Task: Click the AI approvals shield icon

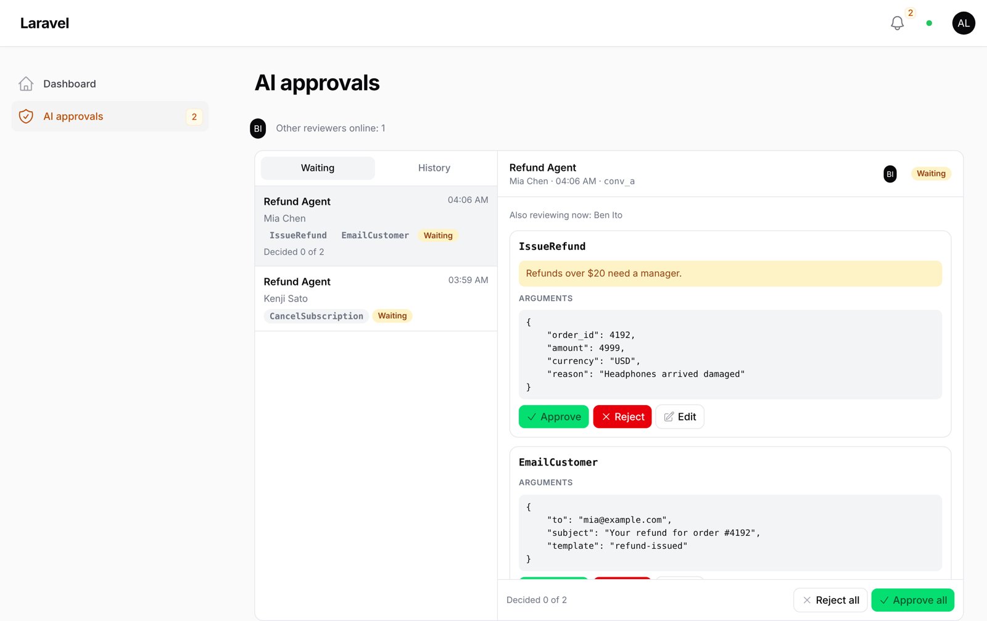Action: click(x=26, y=117)
